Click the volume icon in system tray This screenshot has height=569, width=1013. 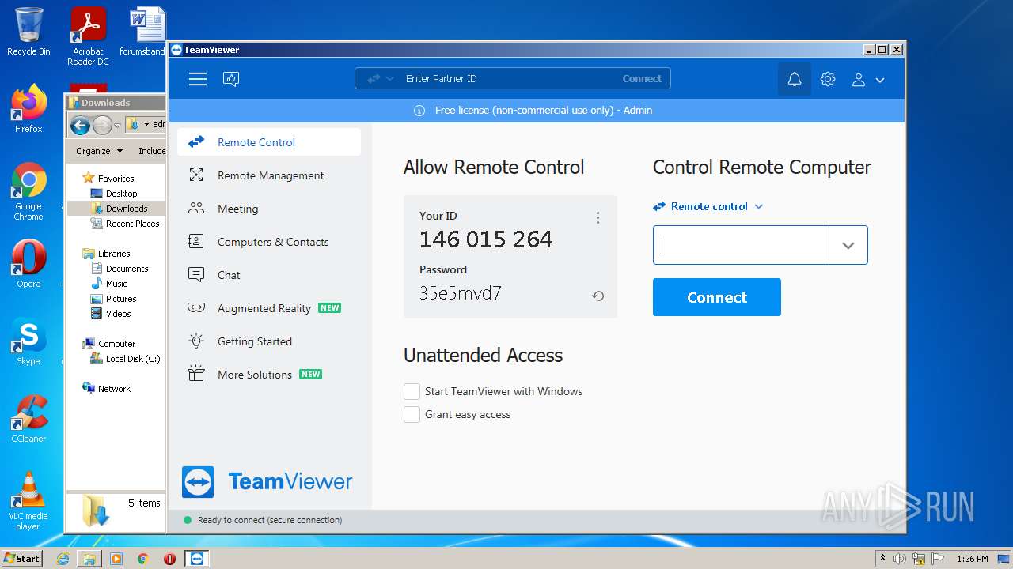(900, 559)
